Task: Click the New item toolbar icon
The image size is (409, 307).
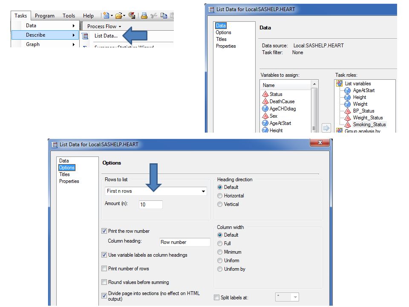Action: (106, 15)
